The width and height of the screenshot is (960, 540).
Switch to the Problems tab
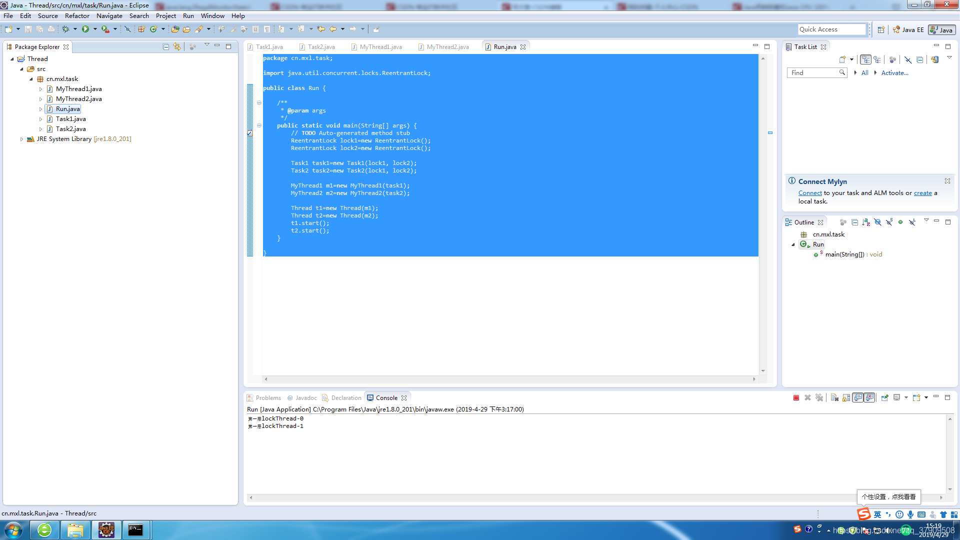tap(264, 398)
